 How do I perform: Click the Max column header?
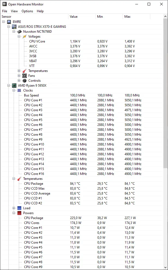pos(136,17)
